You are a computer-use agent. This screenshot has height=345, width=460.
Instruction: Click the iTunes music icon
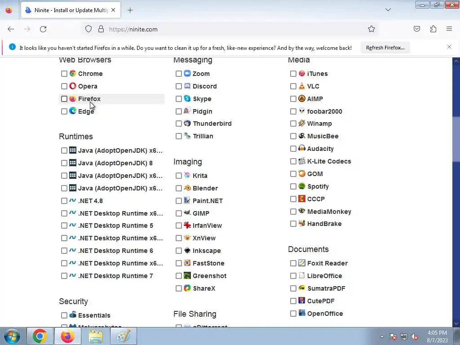(301, 73)
